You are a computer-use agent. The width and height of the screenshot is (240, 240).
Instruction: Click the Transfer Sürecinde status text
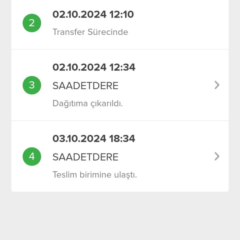pyautogui.click(x=90, y=32)
